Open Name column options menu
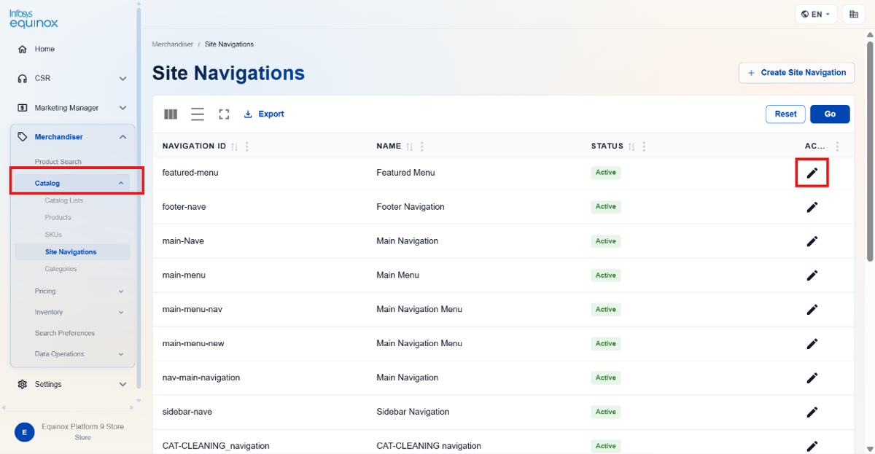The height and width of the screenshot is (454, 875). 422,146
